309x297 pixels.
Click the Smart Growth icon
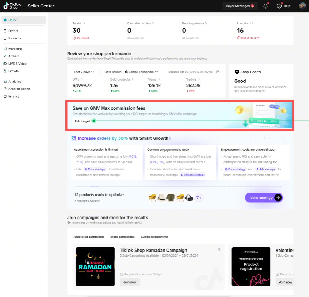tap(74, 138)
